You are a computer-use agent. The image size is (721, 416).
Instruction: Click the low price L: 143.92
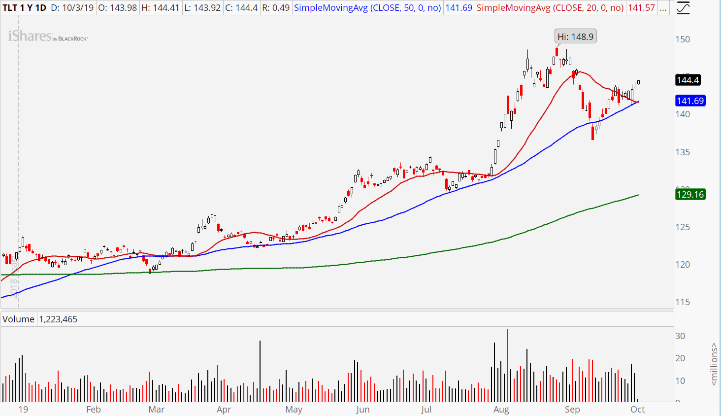coord(202,8)
